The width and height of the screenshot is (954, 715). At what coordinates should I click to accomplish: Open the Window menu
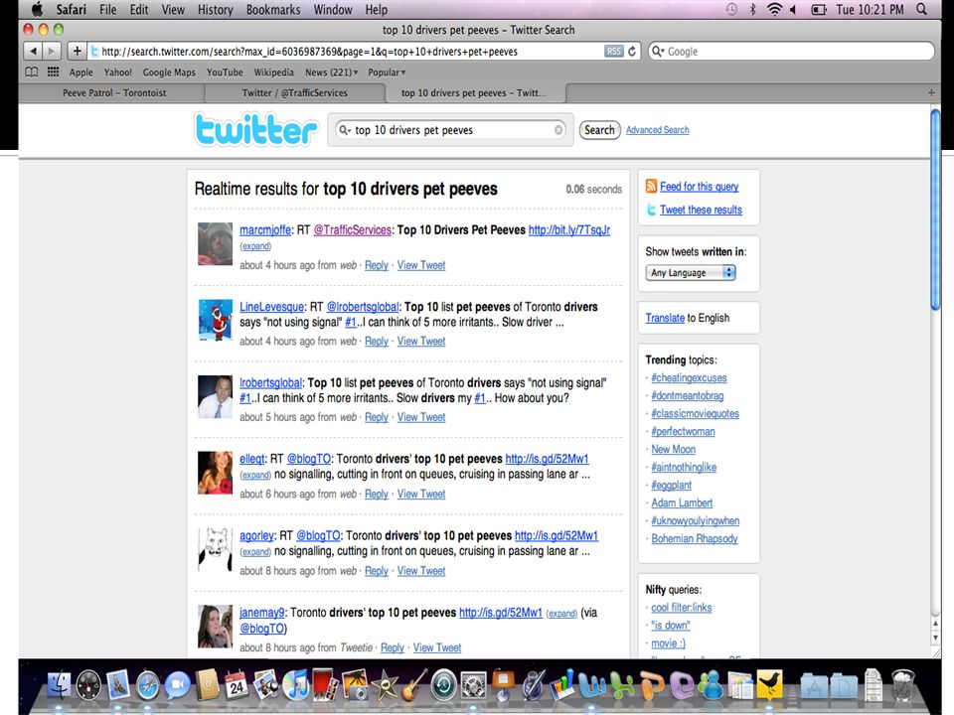pyautogui.click(x=333, y=9)
